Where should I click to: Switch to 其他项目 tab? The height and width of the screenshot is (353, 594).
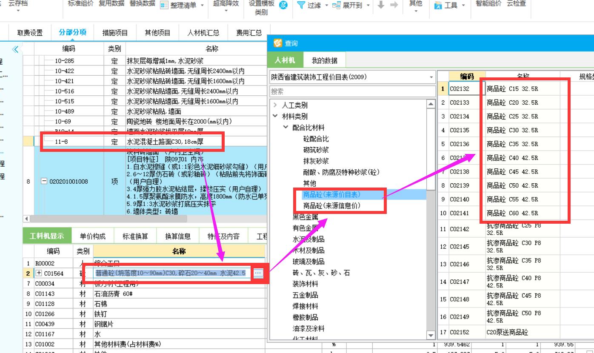click(157, 33)
